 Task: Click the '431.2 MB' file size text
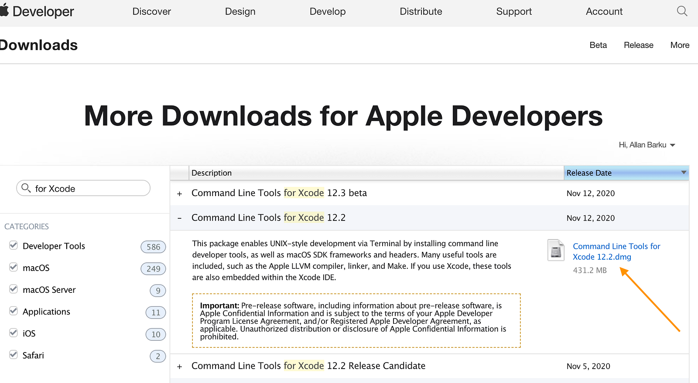click(x=590, y=270)
